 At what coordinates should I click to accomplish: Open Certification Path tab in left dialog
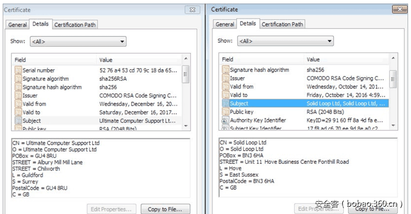point(75,25)
